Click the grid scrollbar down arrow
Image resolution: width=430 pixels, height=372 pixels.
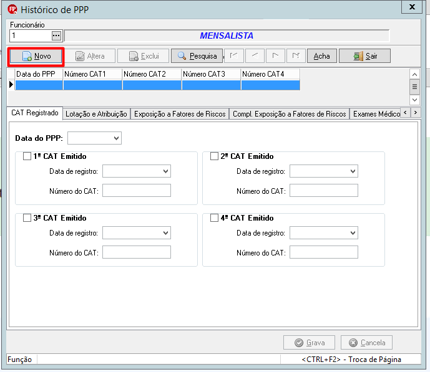(x=414, y=100)
